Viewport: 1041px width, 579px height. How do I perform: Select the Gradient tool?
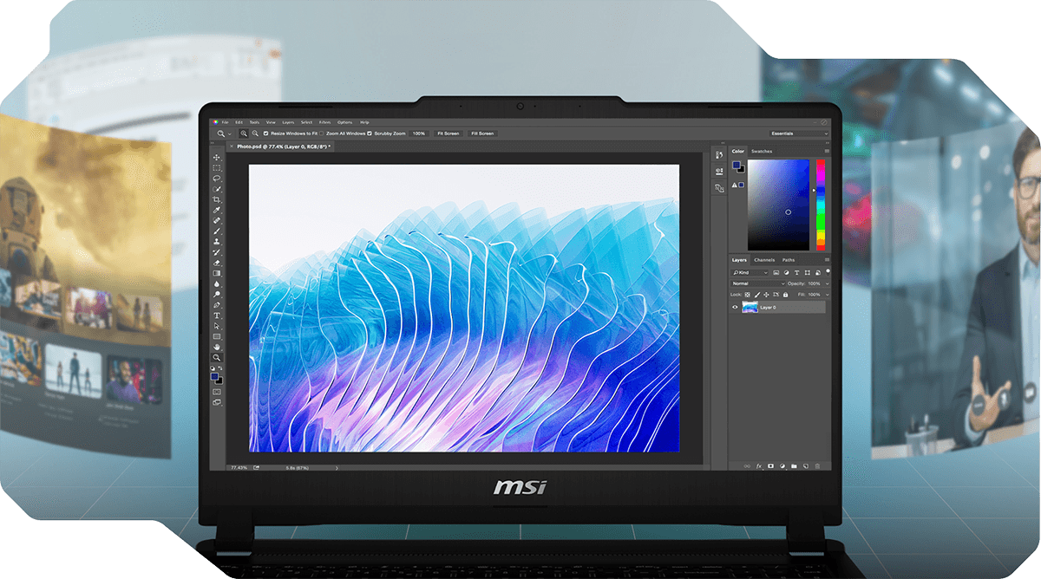coord(217,273)
